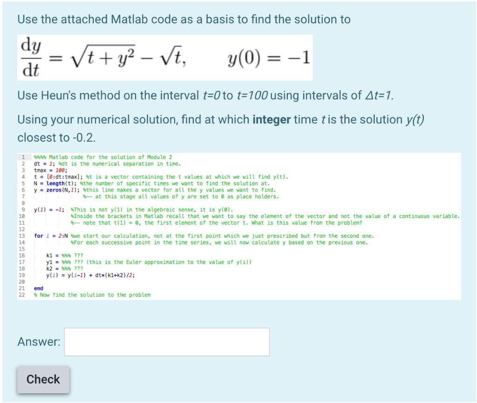The width and height of the screenshot is (477, 403).
Task: Click the Answer input field
Action: pos(167,342)
